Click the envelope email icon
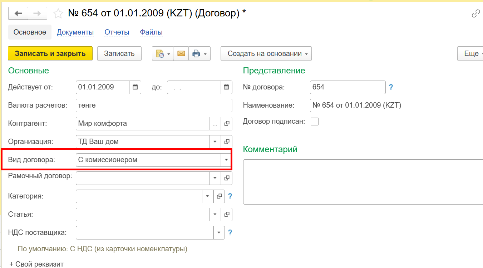The height and width of the screenshot is (268, 483). pos(181,53)
